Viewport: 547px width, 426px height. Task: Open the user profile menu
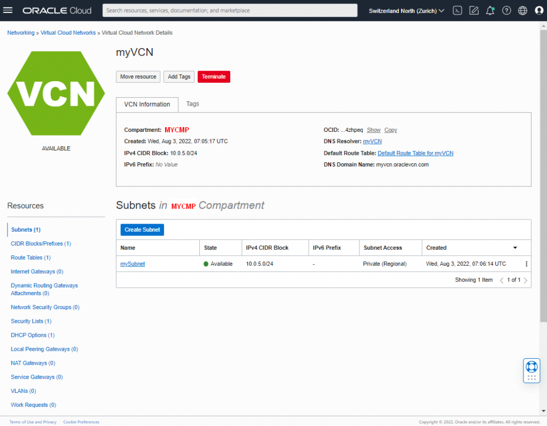tap(539, 11)
